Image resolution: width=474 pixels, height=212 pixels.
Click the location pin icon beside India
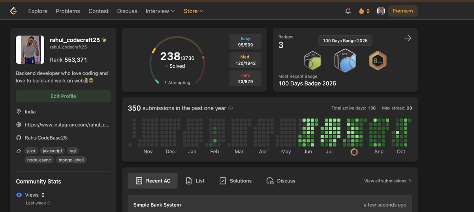coord(19,112)
